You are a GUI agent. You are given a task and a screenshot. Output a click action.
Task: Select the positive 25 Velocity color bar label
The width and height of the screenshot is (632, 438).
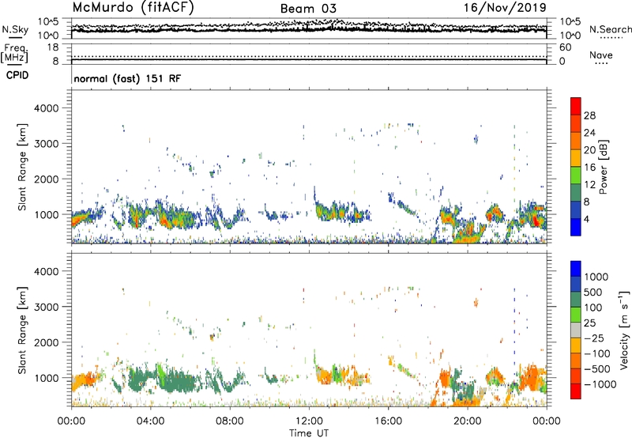tap(590, 323)
